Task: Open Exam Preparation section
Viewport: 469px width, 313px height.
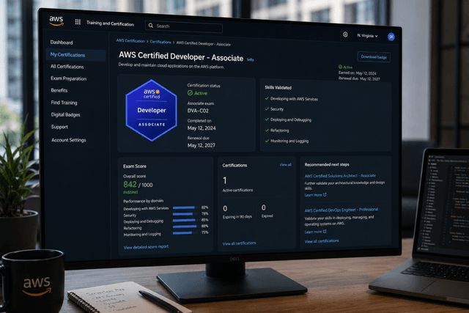Action: (x=68, y=78)
